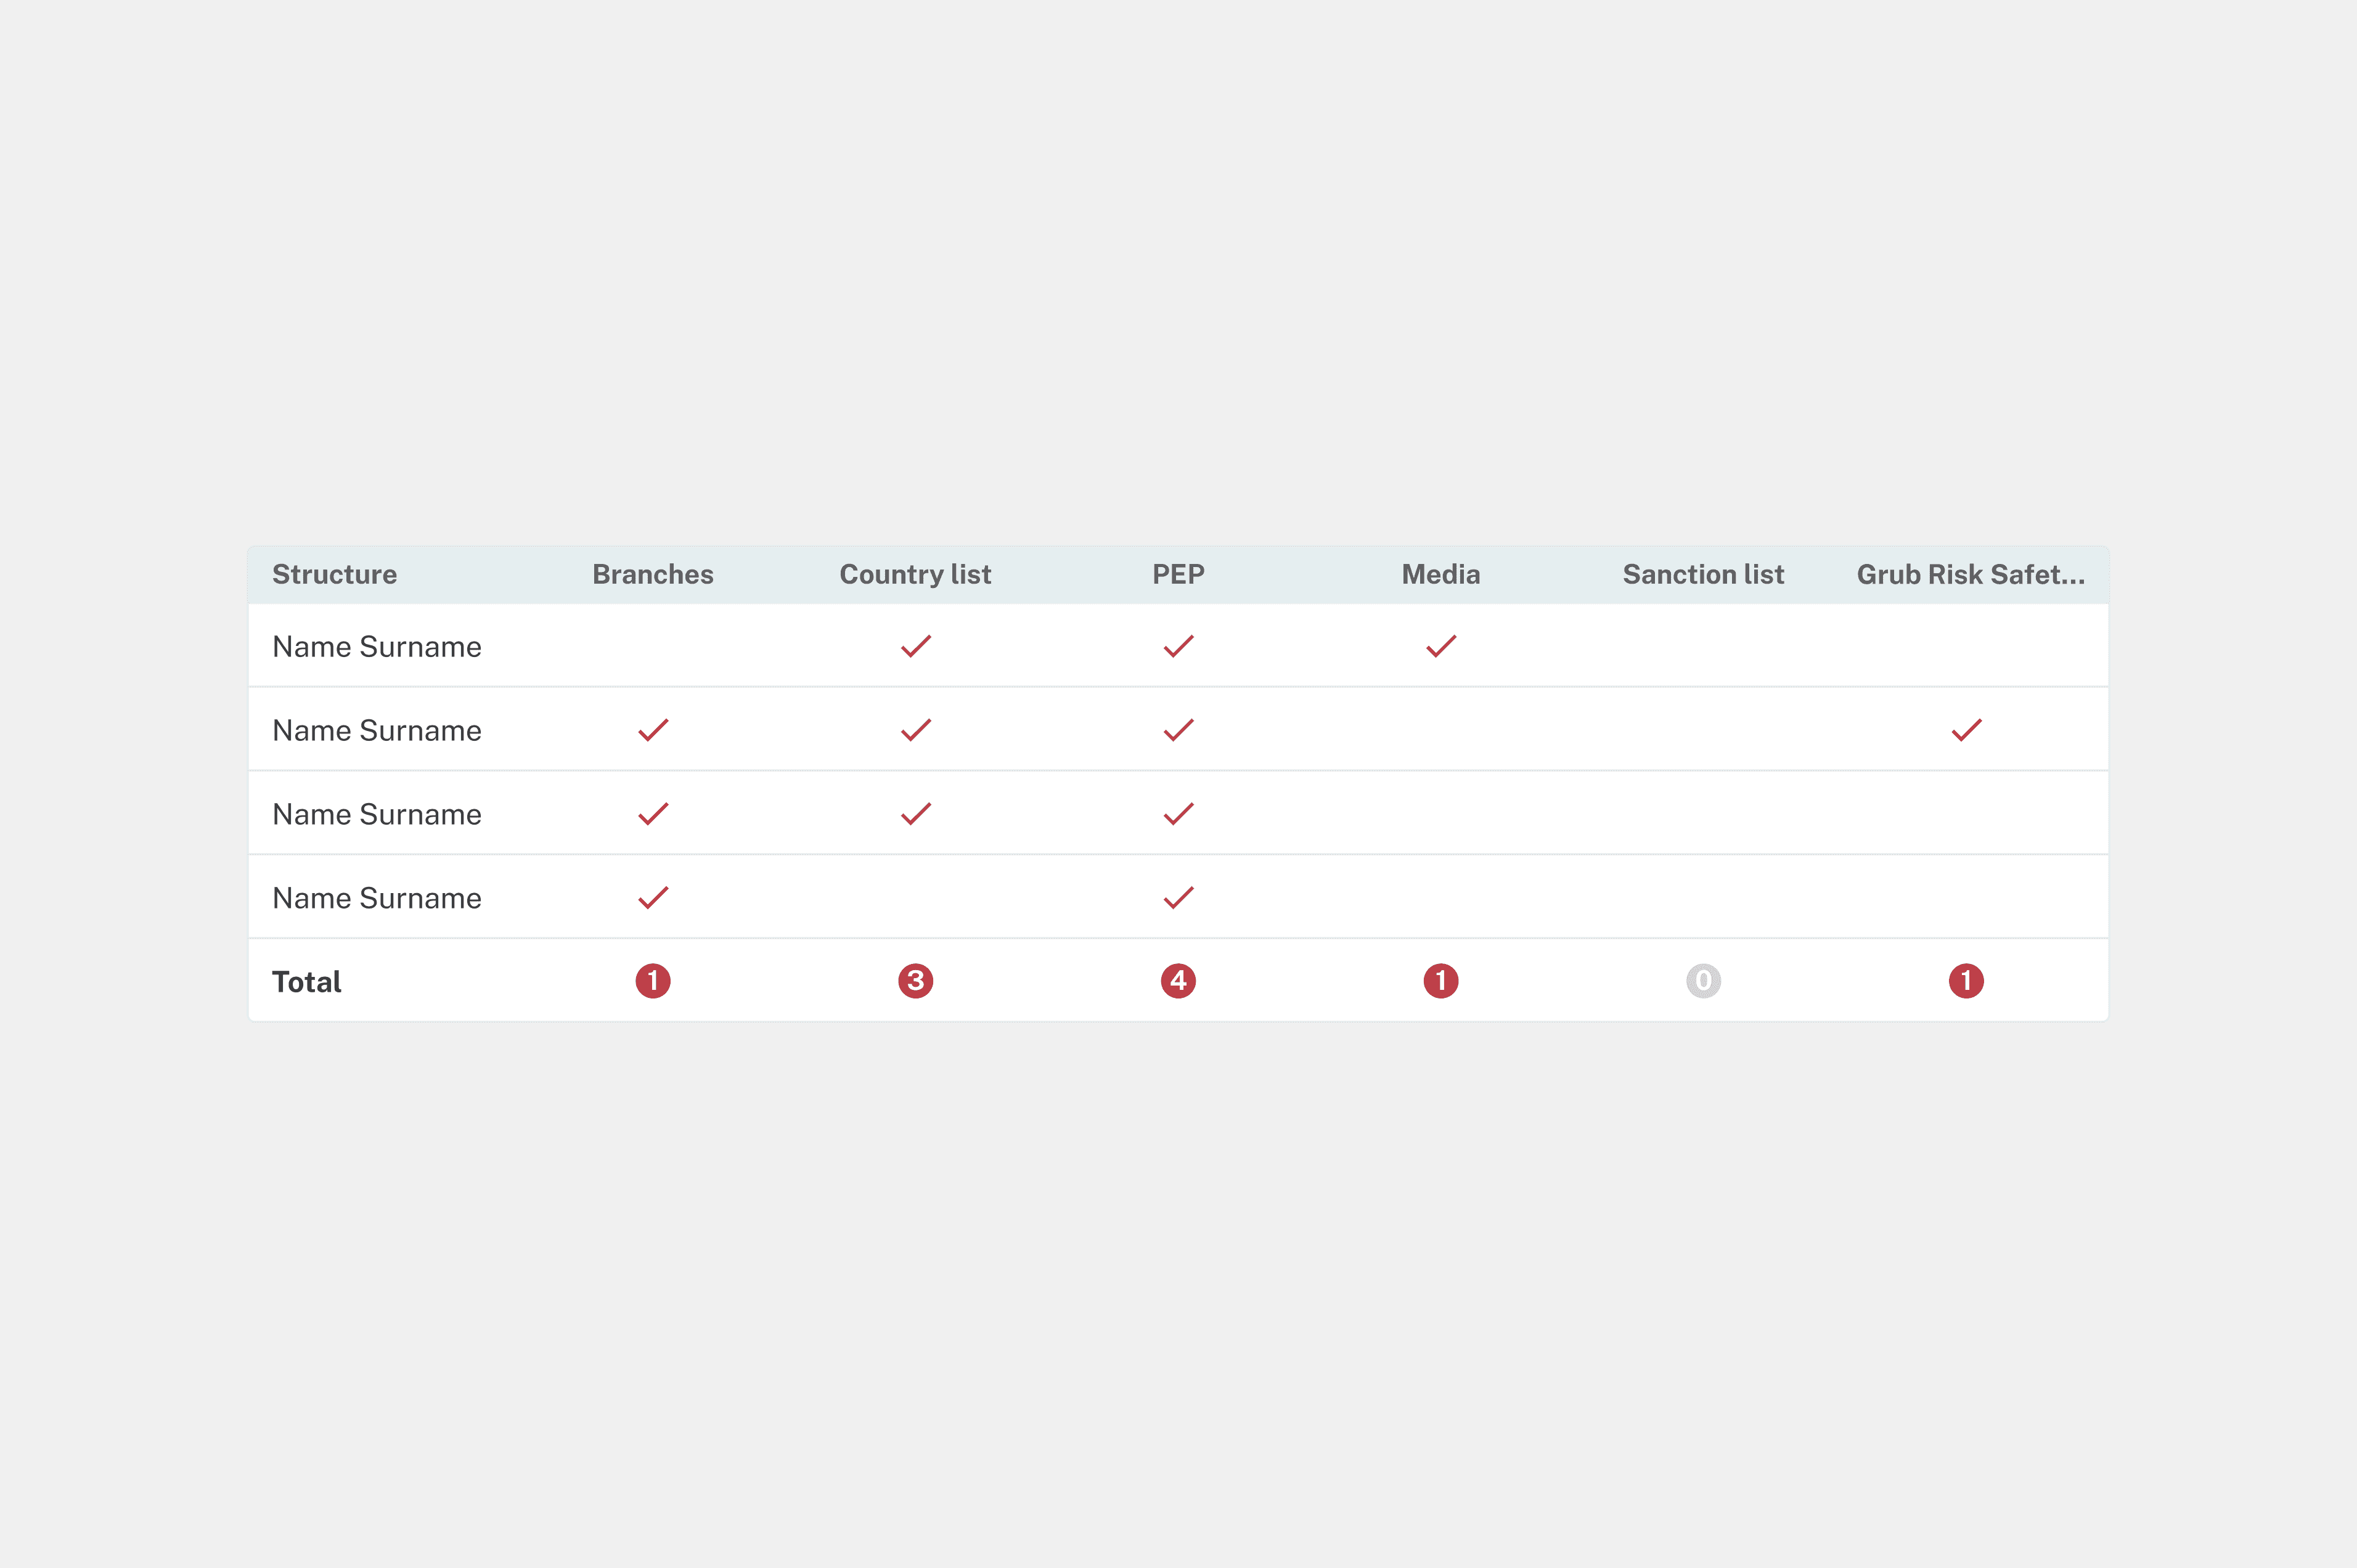Click the Branches column header
The height and width of the screenshot is (1568, 2357).
coord(653,574)
